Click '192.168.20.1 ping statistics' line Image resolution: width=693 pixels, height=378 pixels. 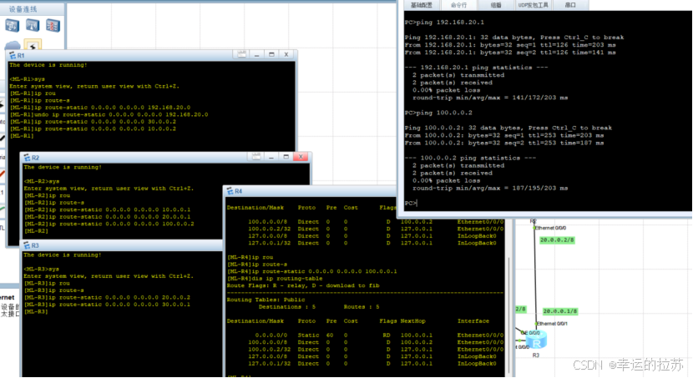coord(476,68)
